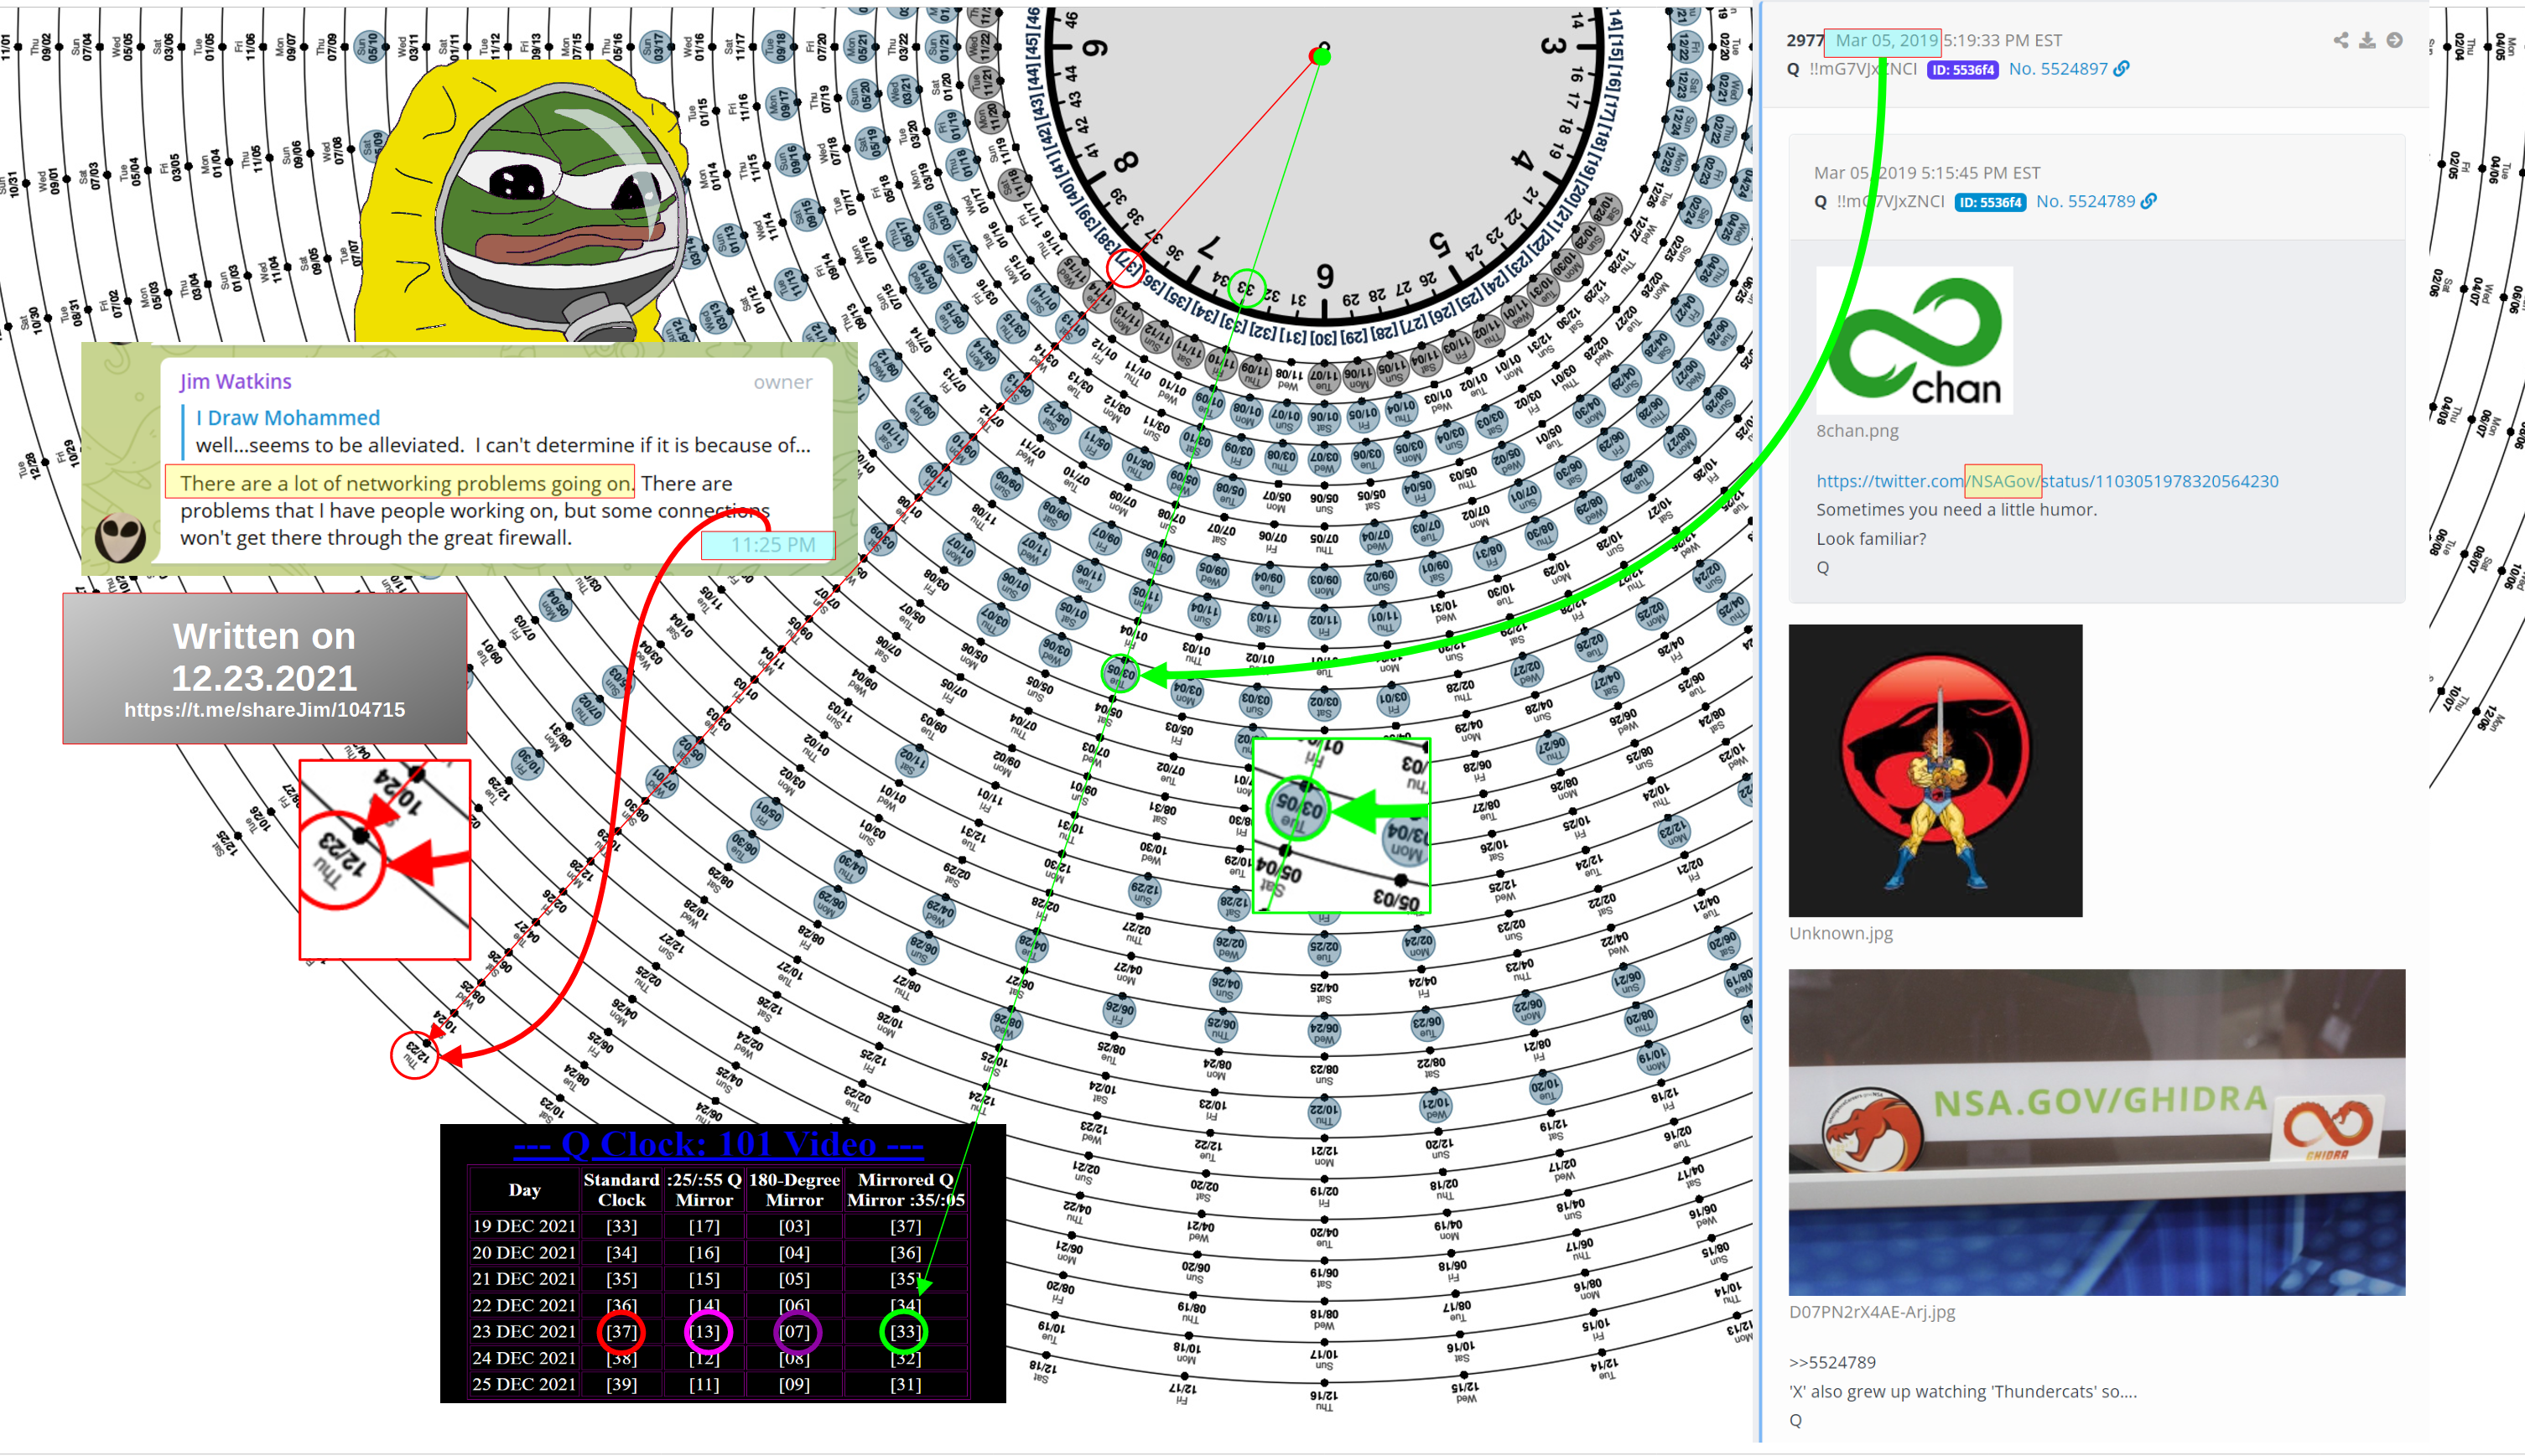Click the 'Look familiar?' text line
2525x1456 pixels.
point(1871,539)
